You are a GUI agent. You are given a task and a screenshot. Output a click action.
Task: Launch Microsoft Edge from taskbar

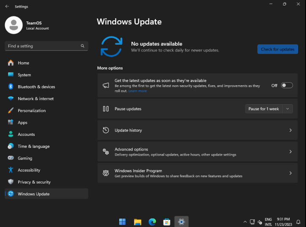point(152,222)
